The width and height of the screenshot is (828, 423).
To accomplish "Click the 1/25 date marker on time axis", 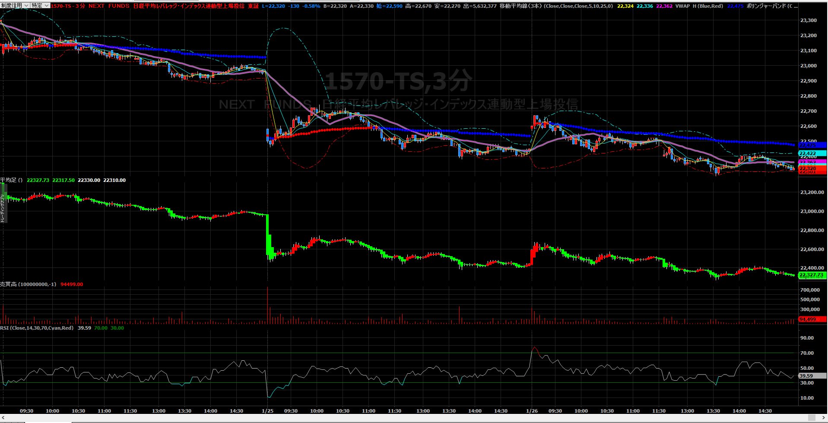I will 267,411.
